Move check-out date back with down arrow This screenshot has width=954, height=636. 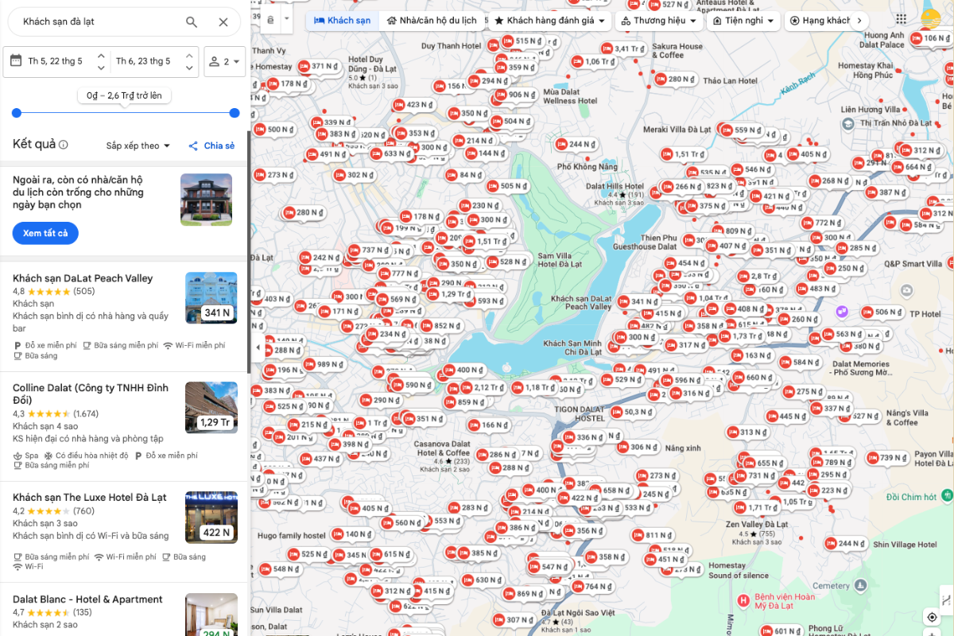188,68
